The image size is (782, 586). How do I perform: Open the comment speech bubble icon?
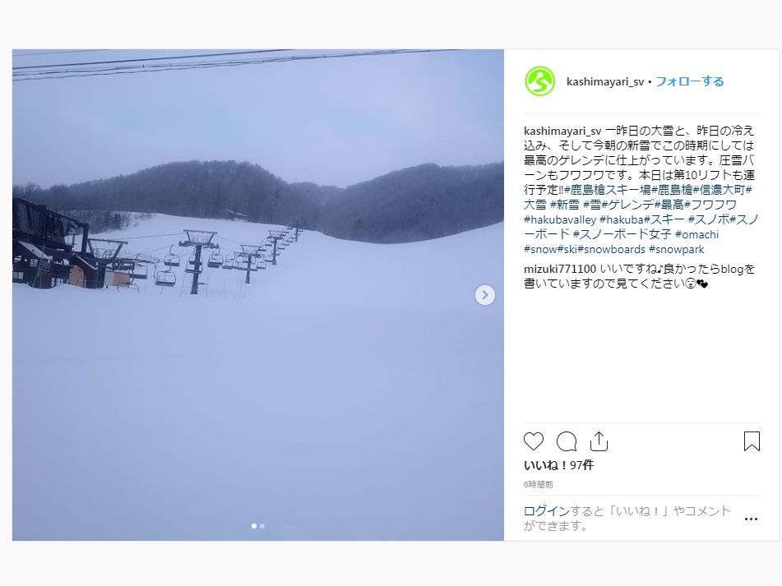567,441
